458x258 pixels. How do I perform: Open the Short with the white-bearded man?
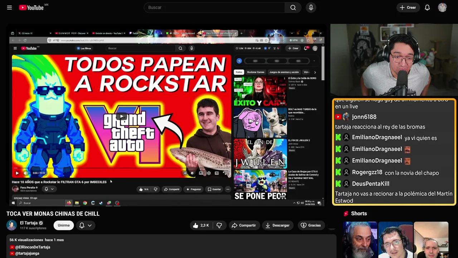click(x=360, y=240)
